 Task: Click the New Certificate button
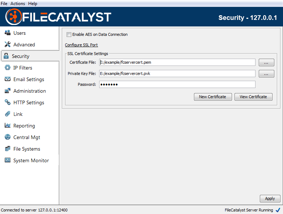coord(213,97)
